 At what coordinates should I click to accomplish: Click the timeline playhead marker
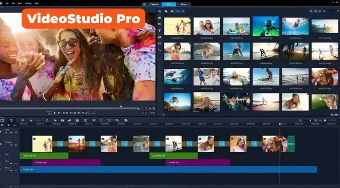pos(280,124)
